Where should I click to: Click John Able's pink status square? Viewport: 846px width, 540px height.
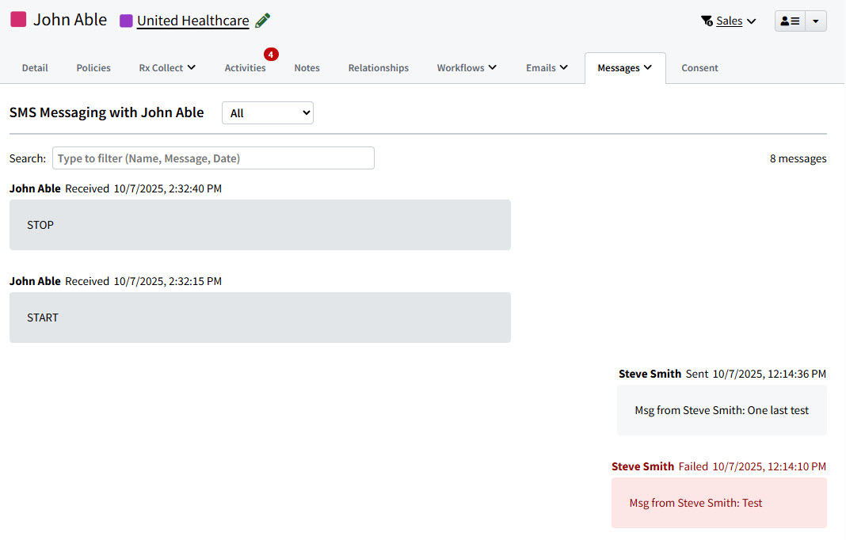(x=17, y=18)
